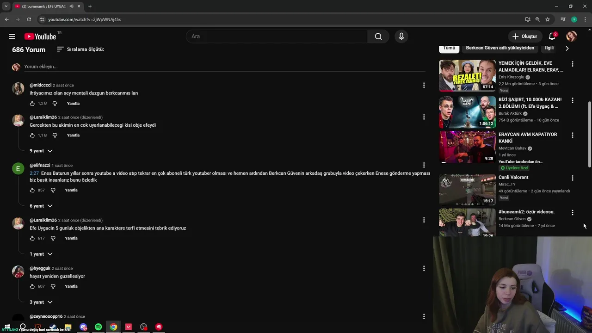Open the YouTube account avatar menu
Screen dimensions: 592x333
572,37
